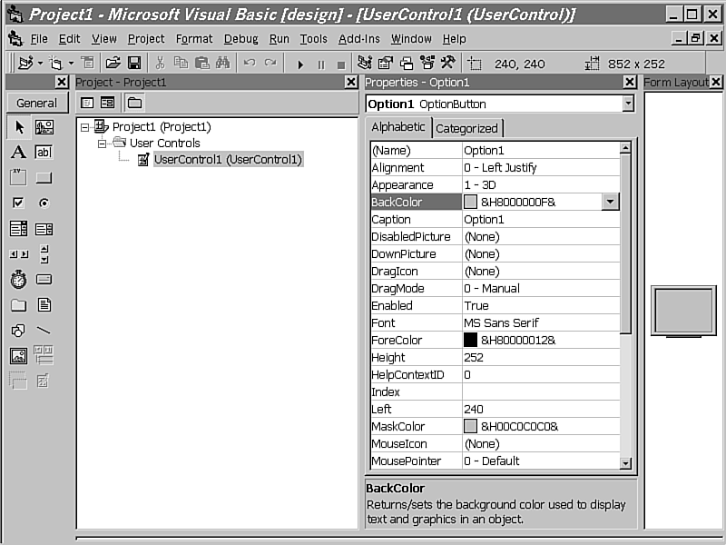Open the BackColor value dropdown

610,202
